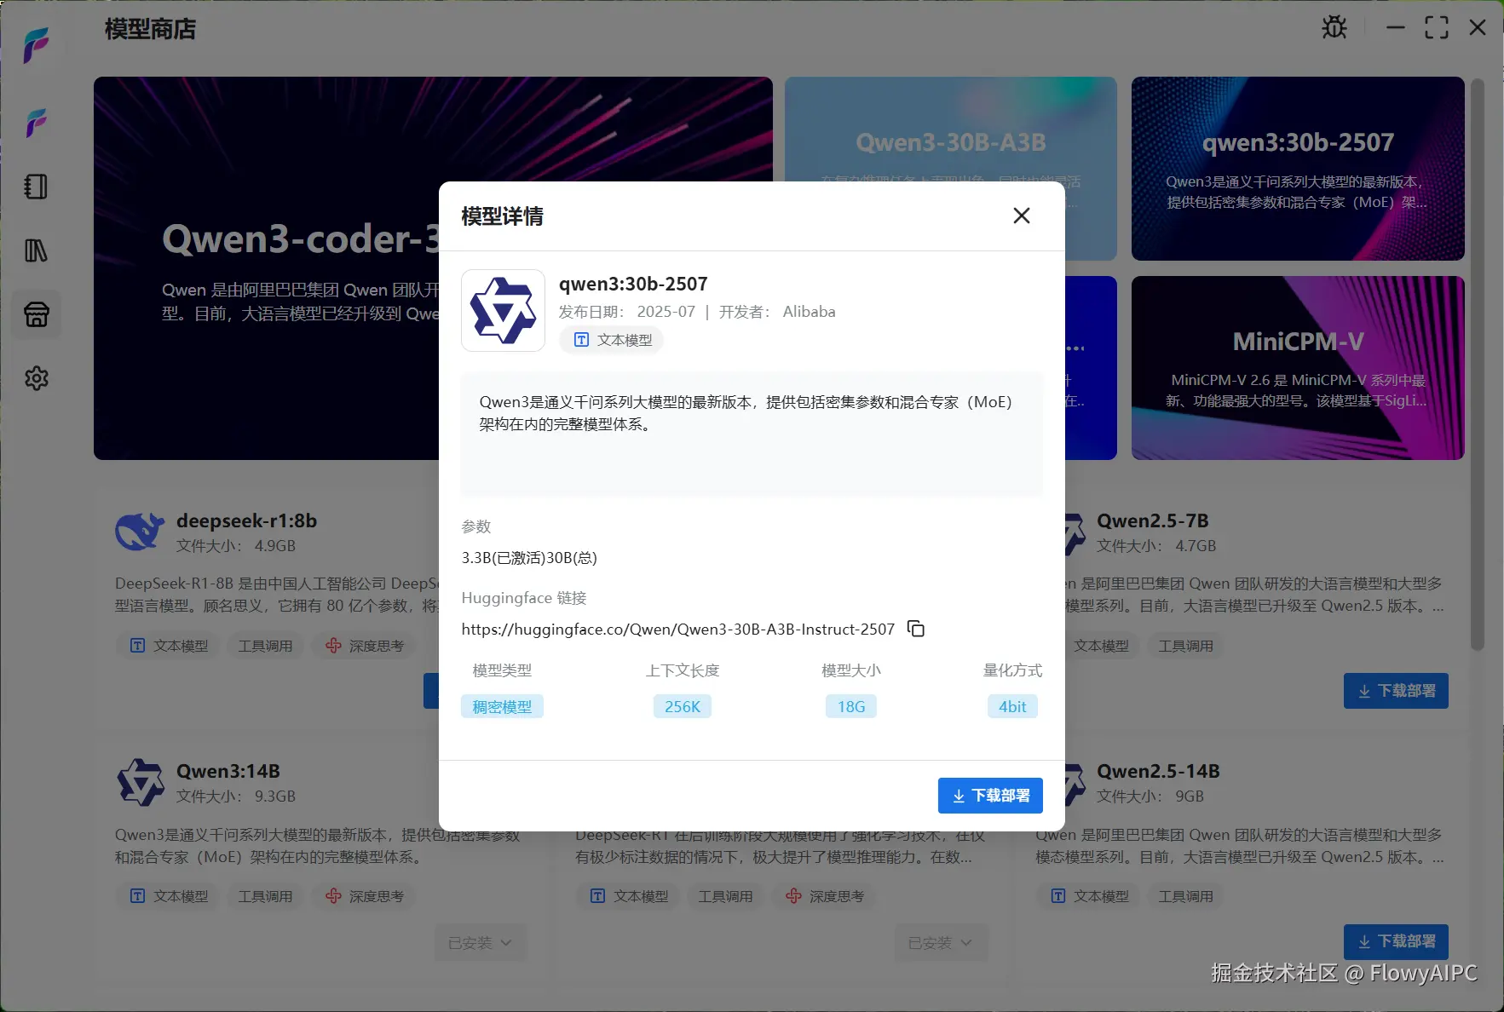Image resolution: width=1504 pixels, height=1012 pixels.
Task: Click 下载部署 in the model details dialog
Action: [990, 796]
